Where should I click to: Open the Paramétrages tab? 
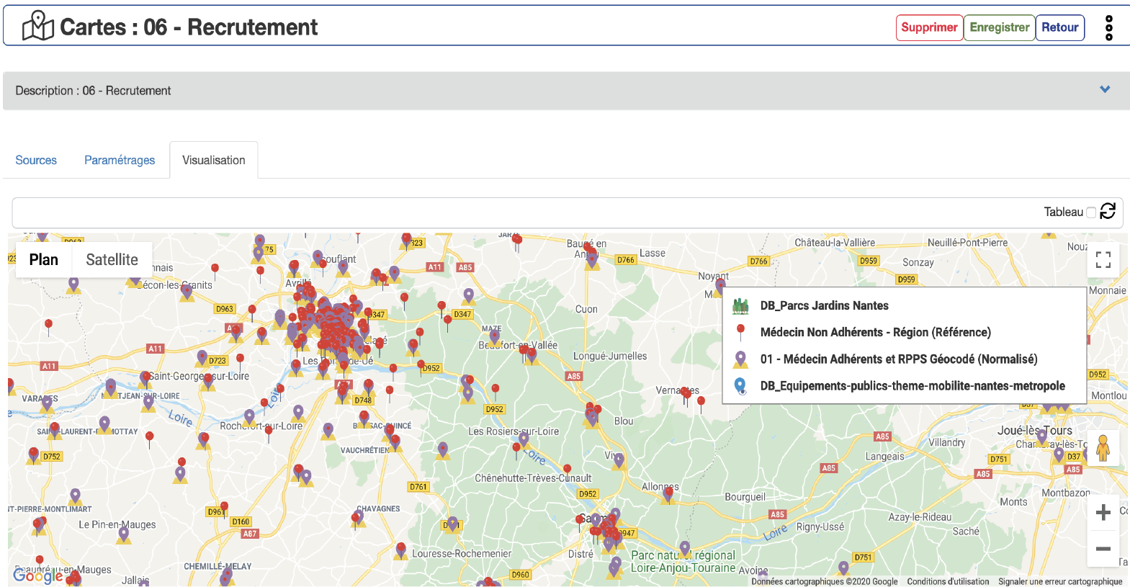tap(120, 160)
